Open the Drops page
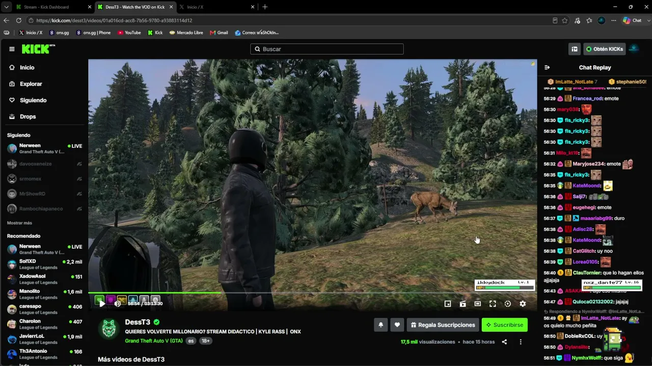Screen dimensions: 652x366 pyautogui.click(x=22, y=116)
